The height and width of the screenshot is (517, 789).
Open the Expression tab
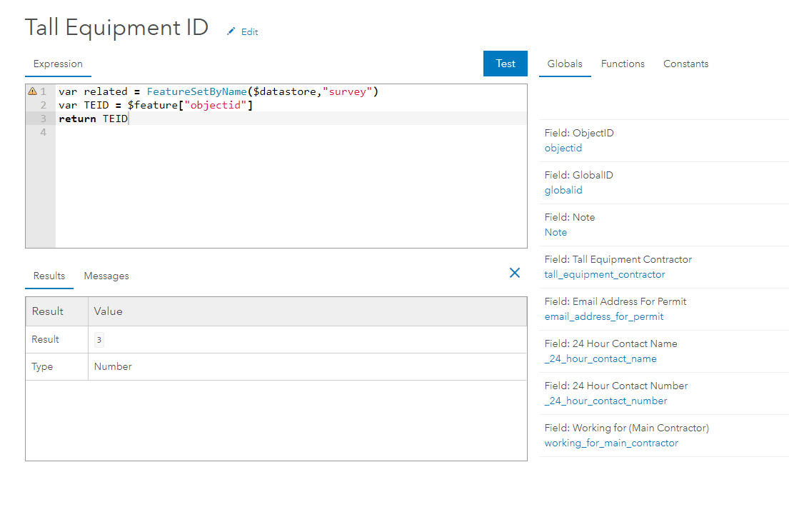[58, 64]
